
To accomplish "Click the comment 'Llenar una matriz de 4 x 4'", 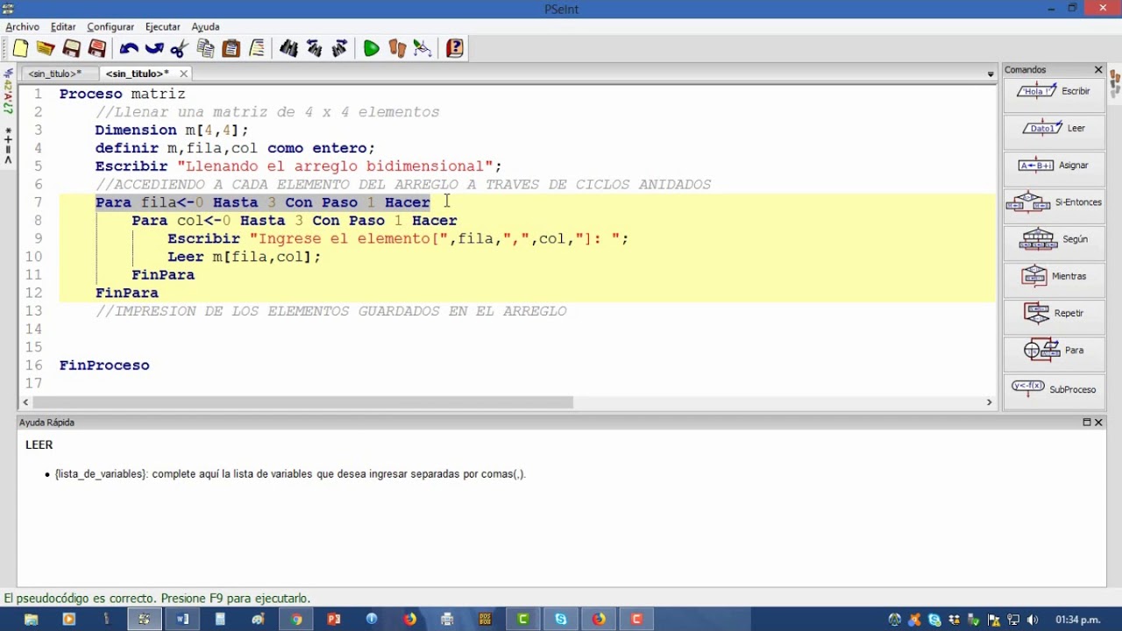I will (x=267, y=112).
